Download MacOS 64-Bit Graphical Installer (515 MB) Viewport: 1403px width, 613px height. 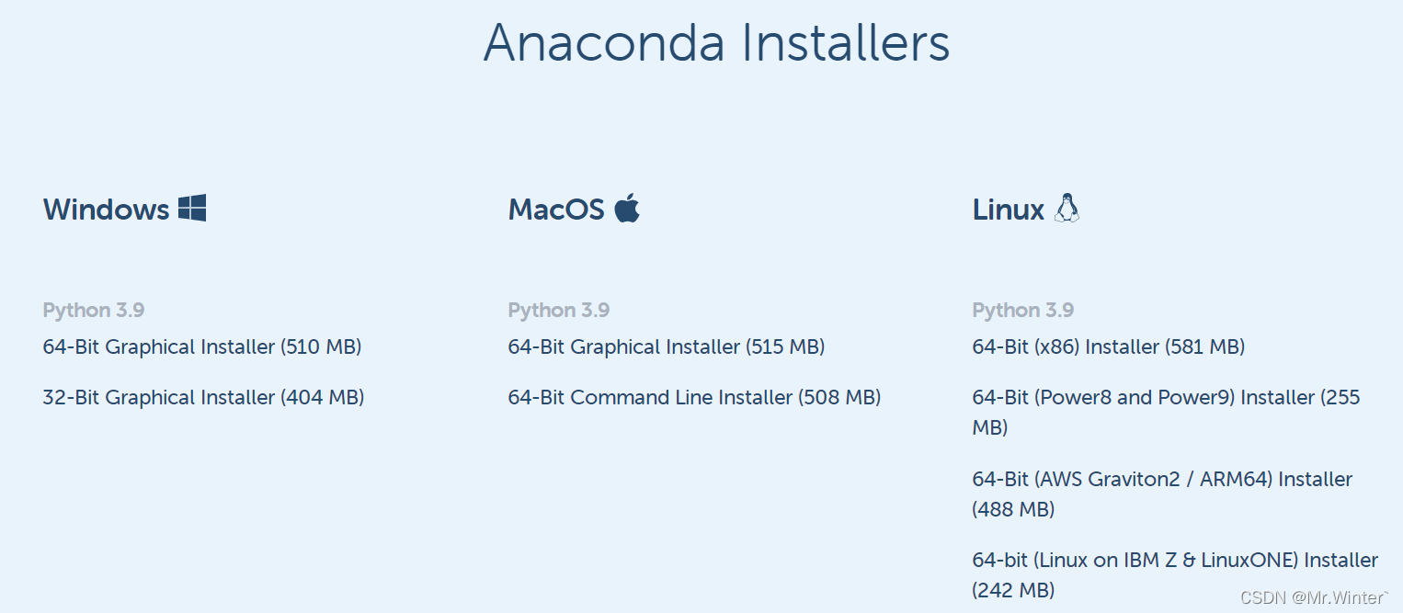pos(666,347)
